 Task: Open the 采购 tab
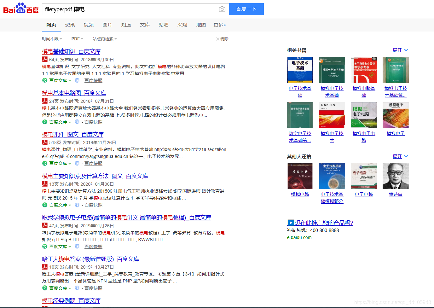tap(182, 25)
